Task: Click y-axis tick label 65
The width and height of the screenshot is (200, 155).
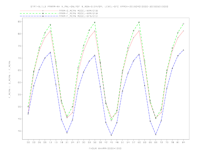Action: (x=19, y=70)
